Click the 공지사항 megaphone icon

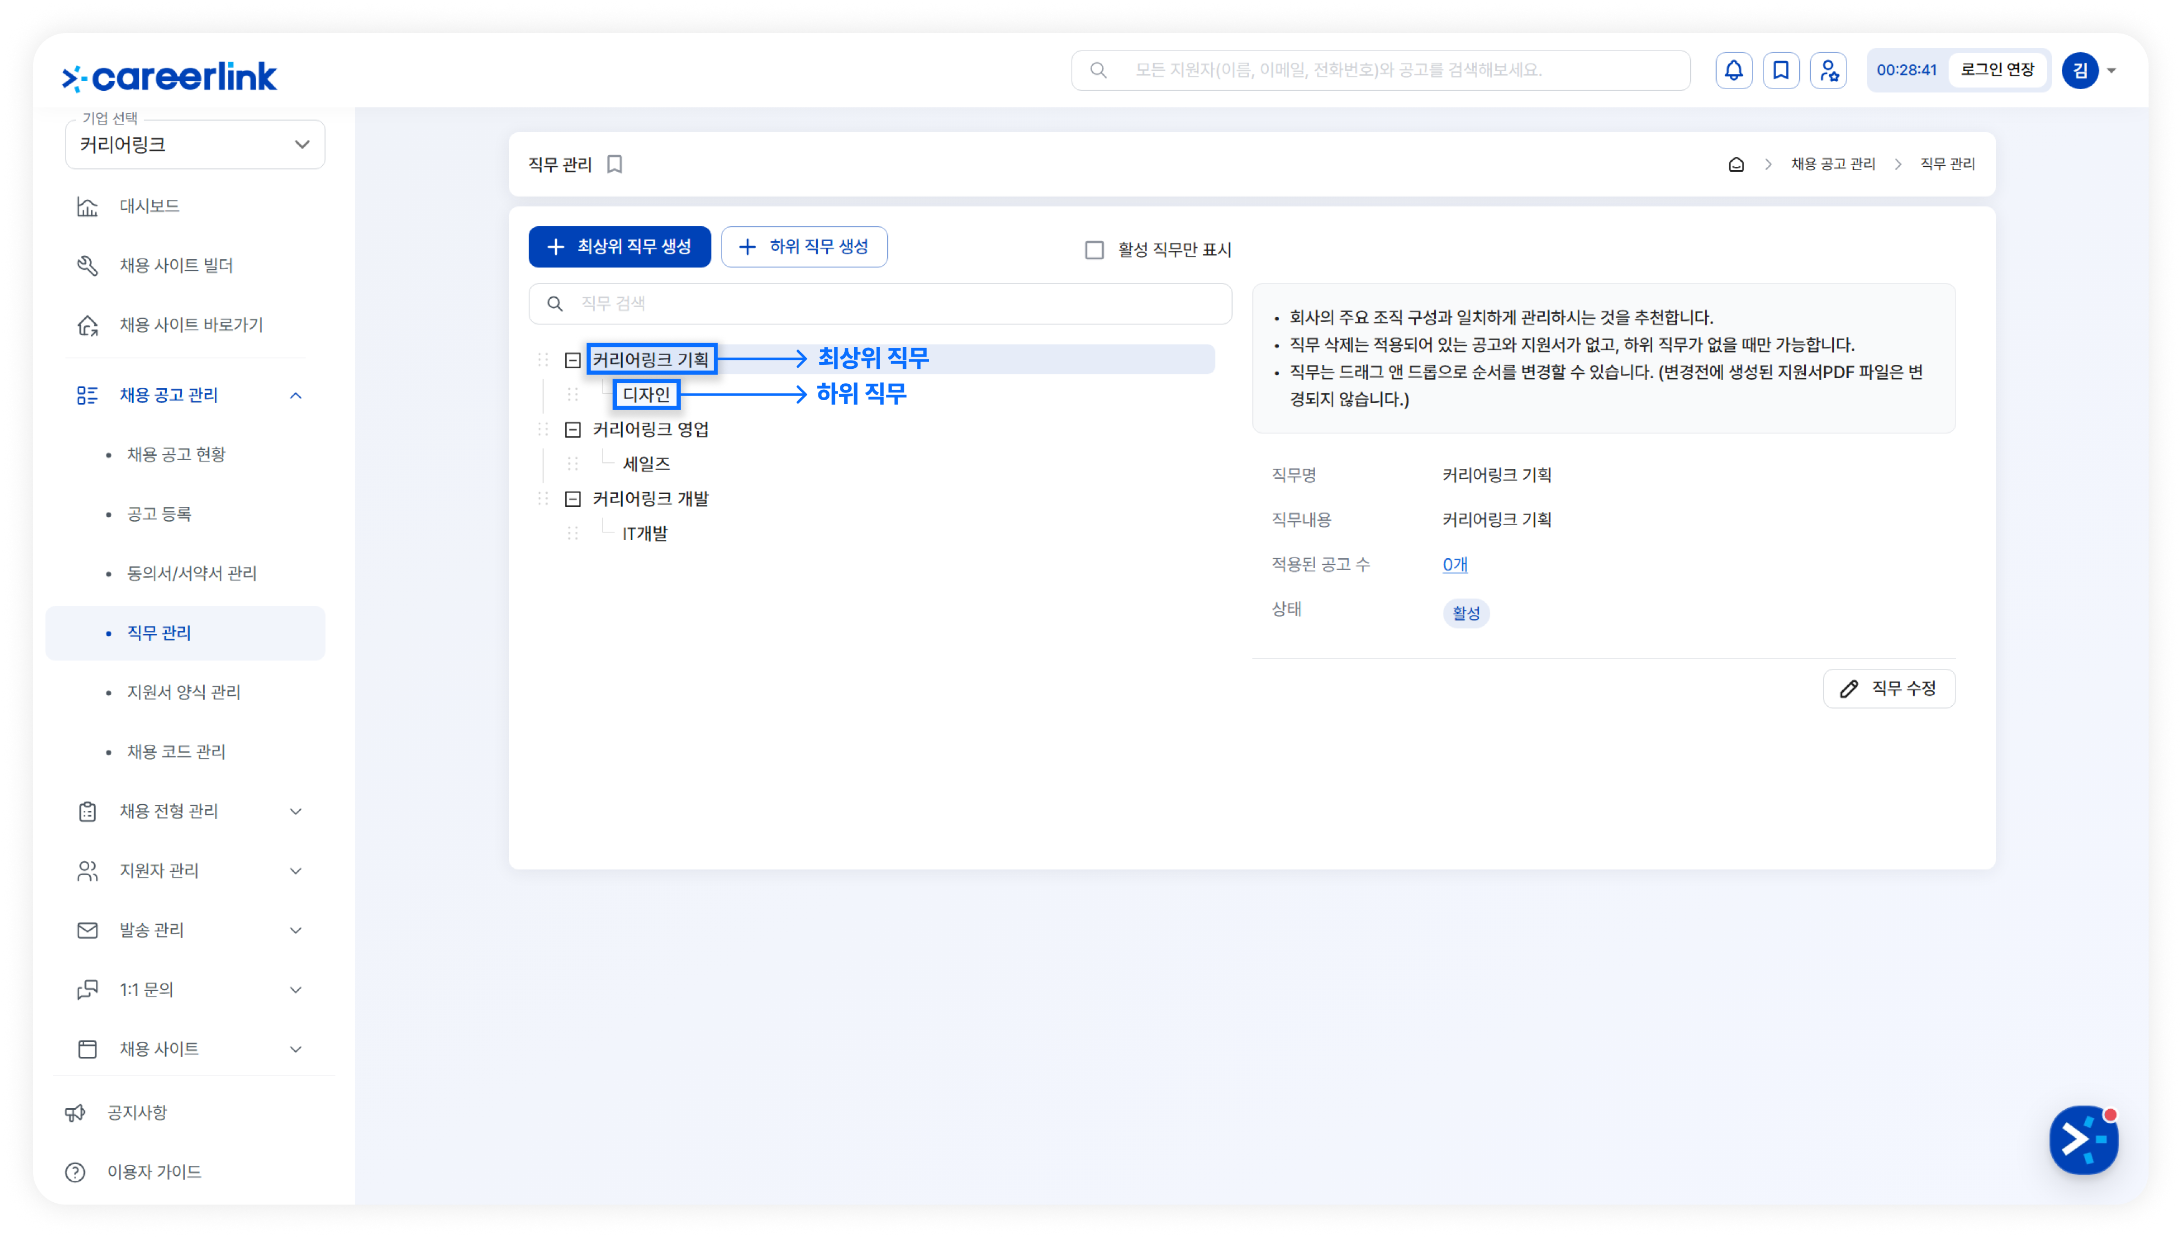click(x=75, y=1113)
